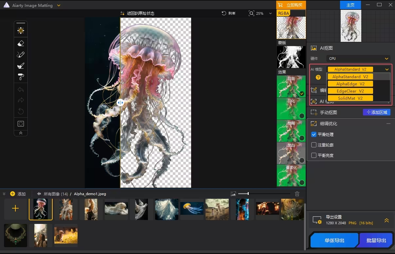Enable the 平衡亮度 checkbox

(314, 155)
